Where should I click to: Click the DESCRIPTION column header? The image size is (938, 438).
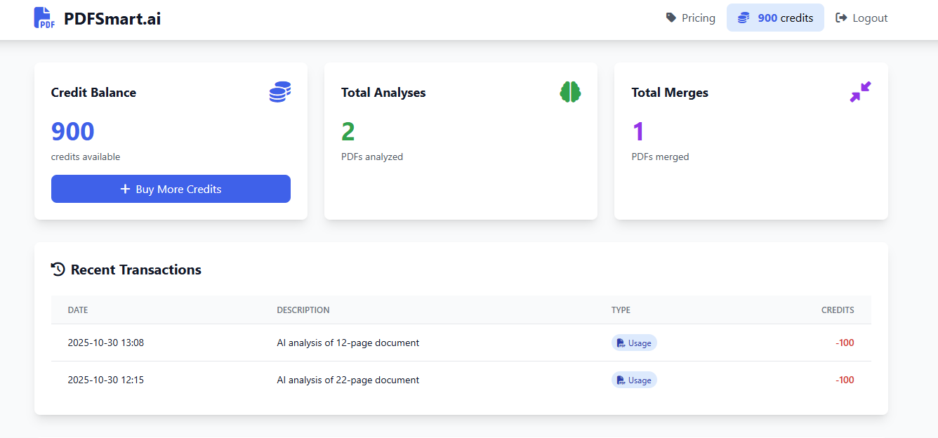coord(303,310)
